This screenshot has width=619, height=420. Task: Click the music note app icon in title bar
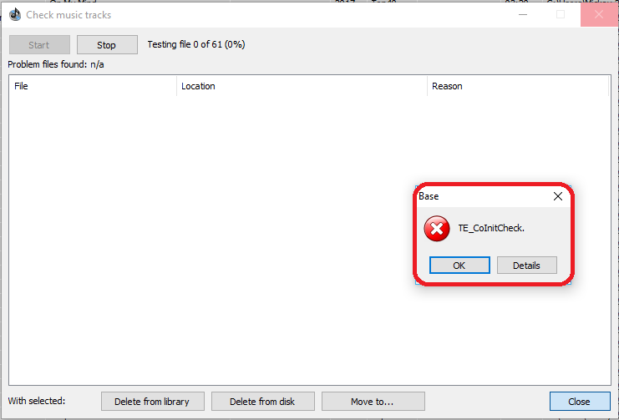click(x=15, y=14)
